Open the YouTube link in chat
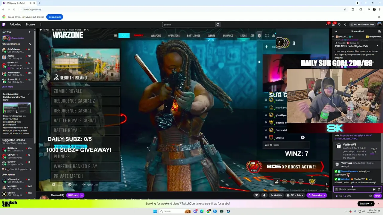The width and height of the screenshot is (383, 215). [353, 137]
